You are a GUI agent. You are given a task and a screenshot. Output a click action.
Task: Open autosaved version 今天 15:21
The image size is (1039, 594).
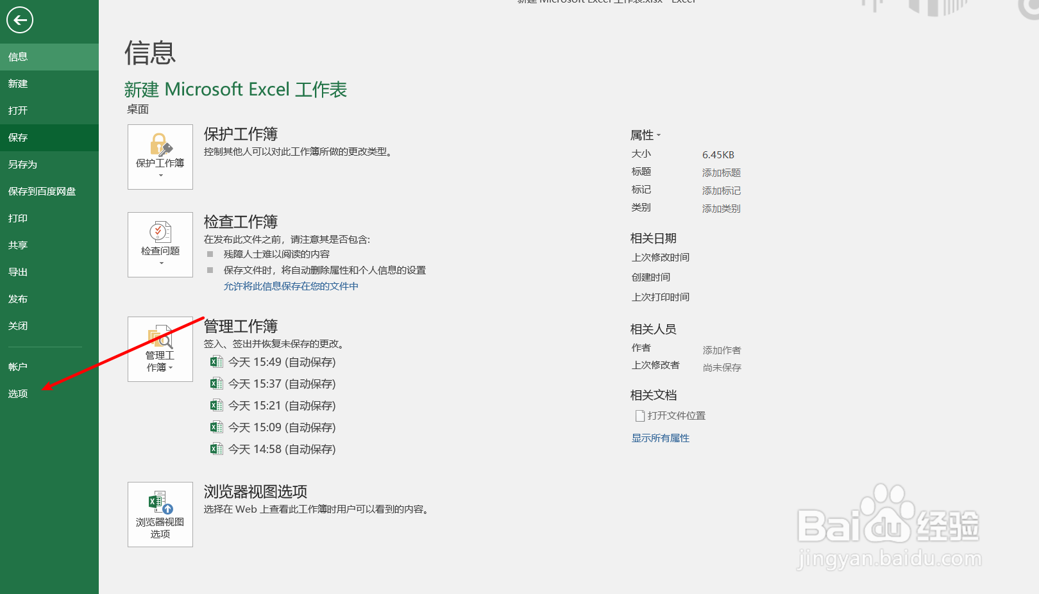(x=282, y=405)
